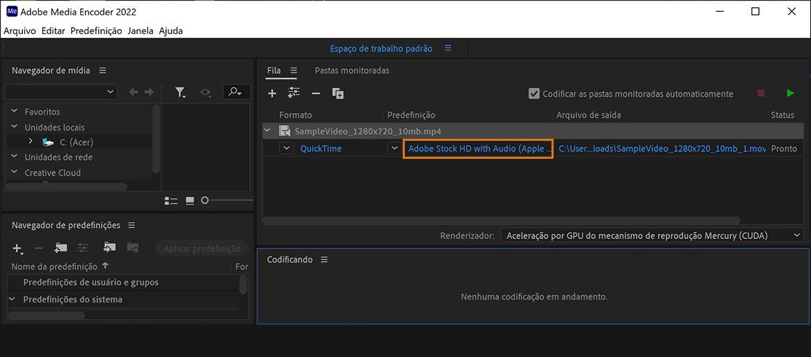Viewport: 811px width, 357px height.
Task: Delete preset with the preset browser minus icon
Action: click(x=38, y=249)
